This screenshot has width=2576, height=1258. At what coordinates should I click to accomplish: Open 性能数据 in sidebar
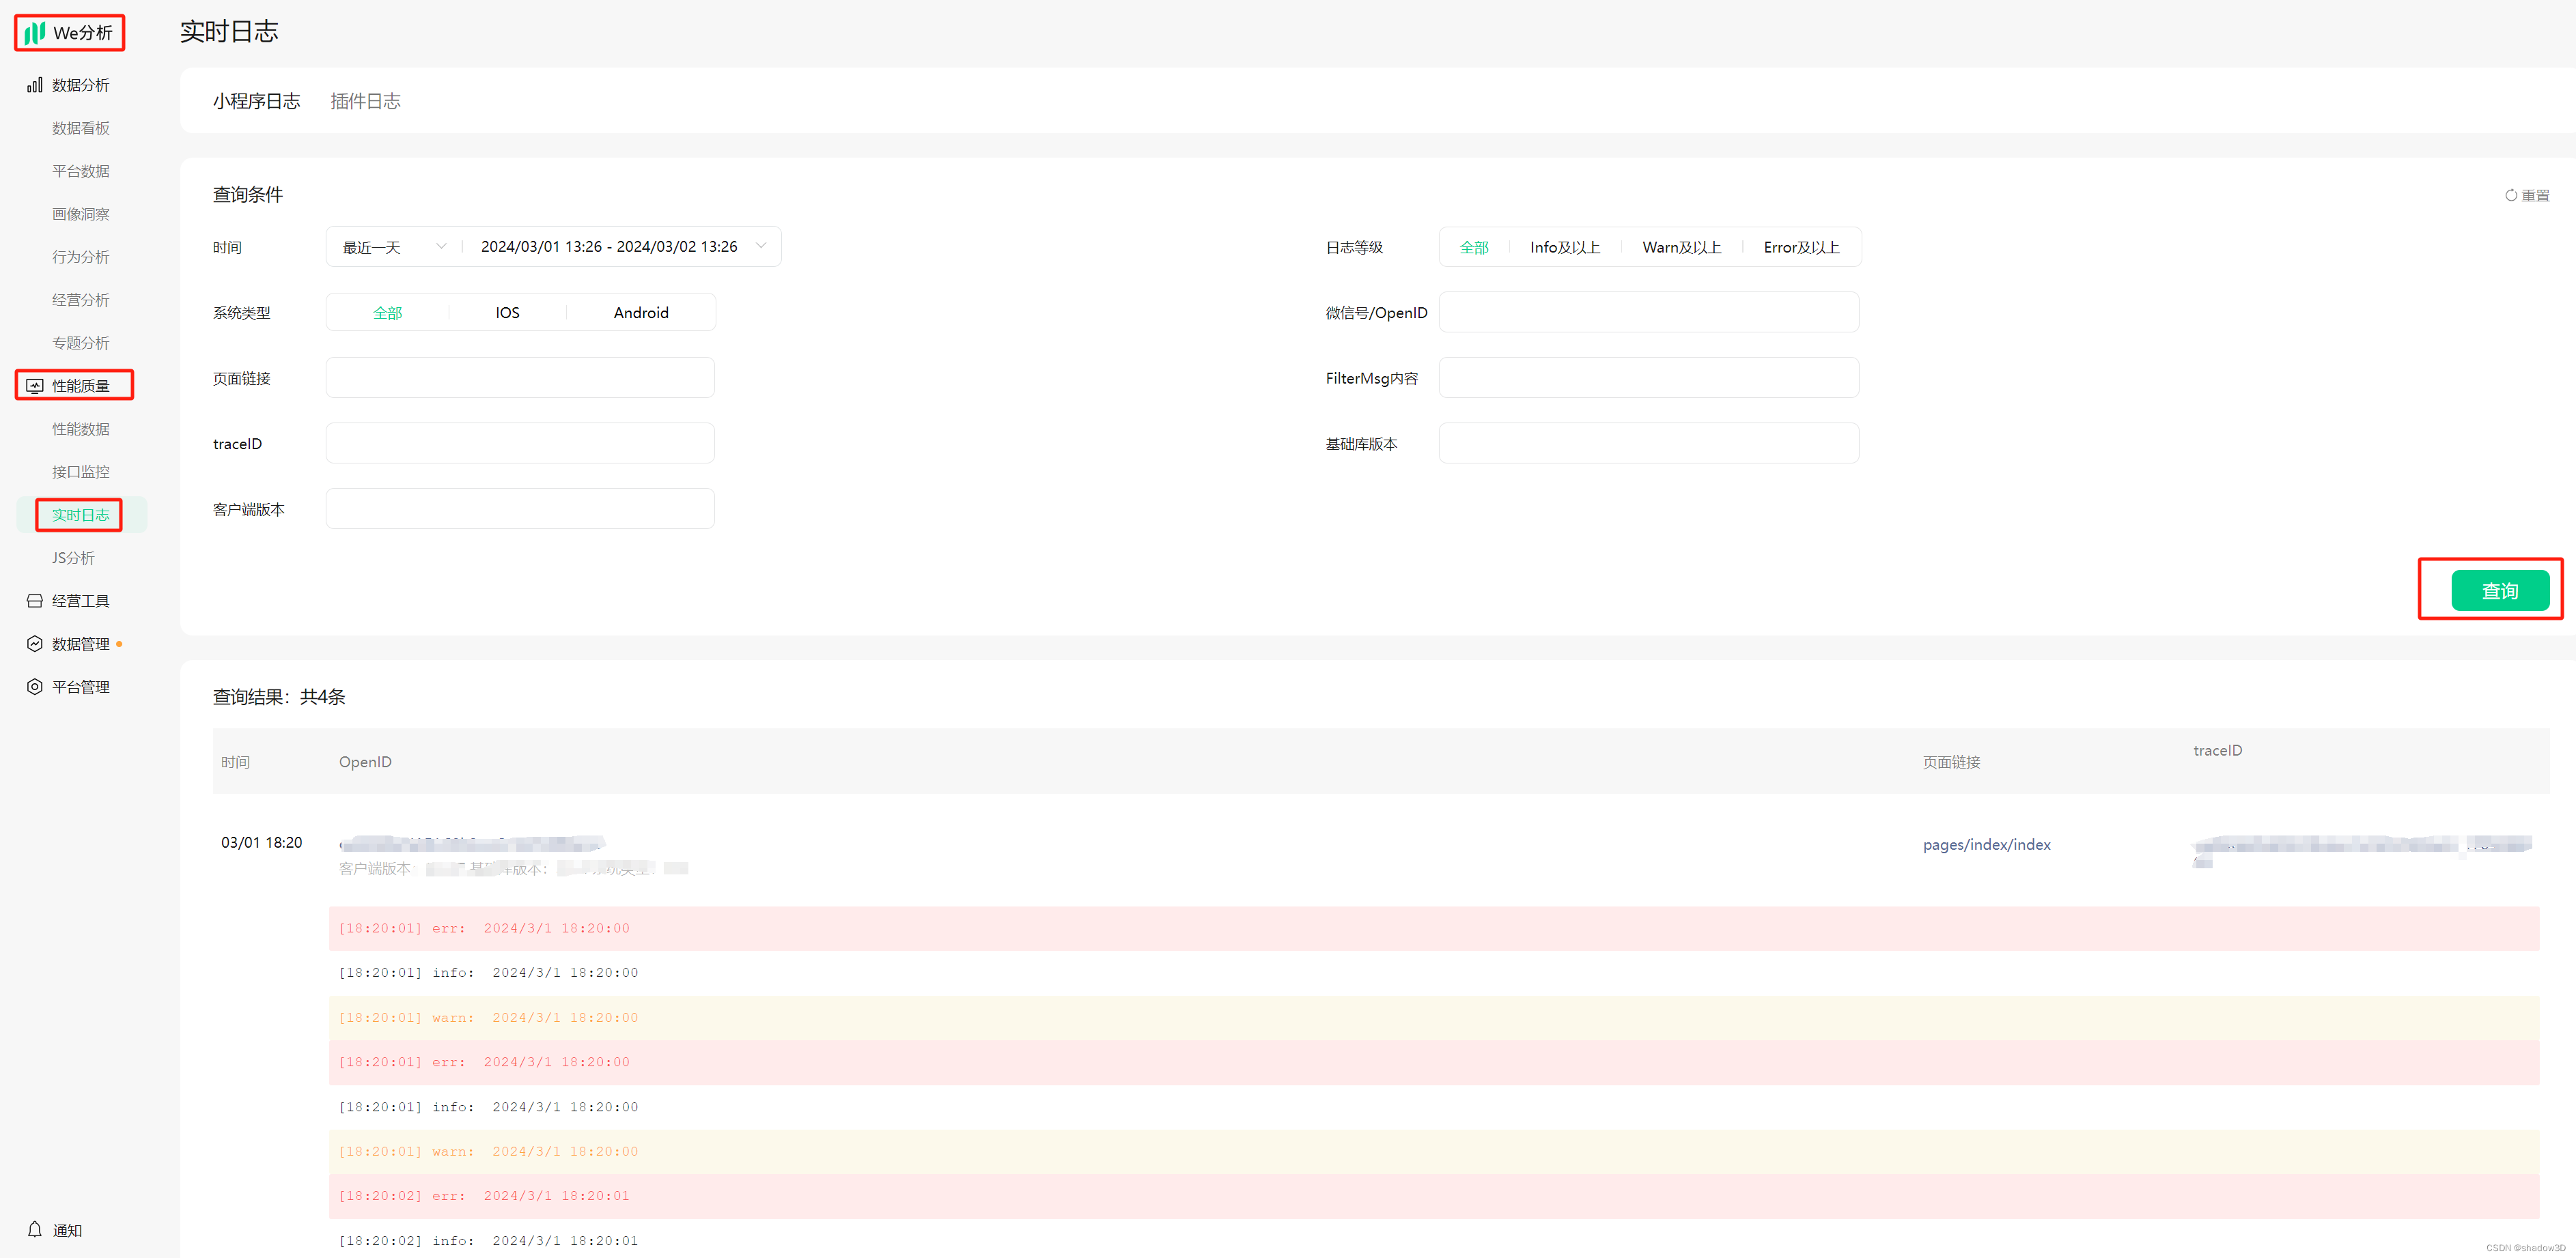(81, 429)
